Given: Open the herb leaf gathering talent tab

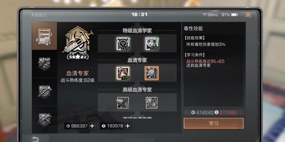Looking at the screenshot, I should [45, 64].
